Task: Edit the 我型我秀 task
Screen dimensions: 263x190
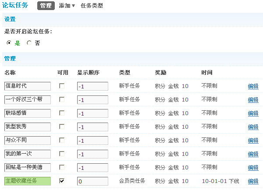Action: [x=253, y=127]
